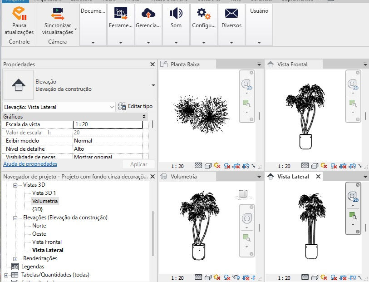Collapse the Vistas 3D tree node
Image resolution: width=369 pixels, height=282 pixels.
click(x=15, y=185)
